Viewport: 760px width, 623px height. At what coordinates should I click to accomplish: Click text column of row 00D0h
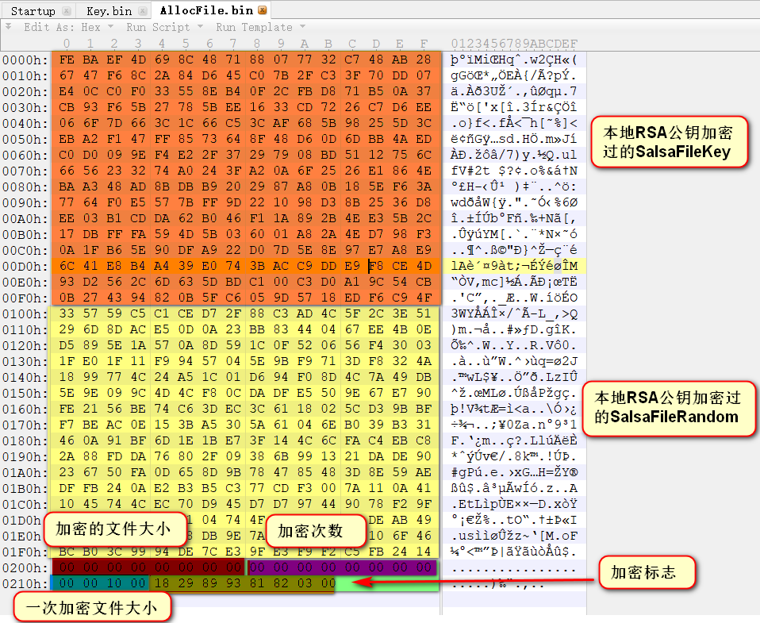pyautogui.click(x=514, y=267)
